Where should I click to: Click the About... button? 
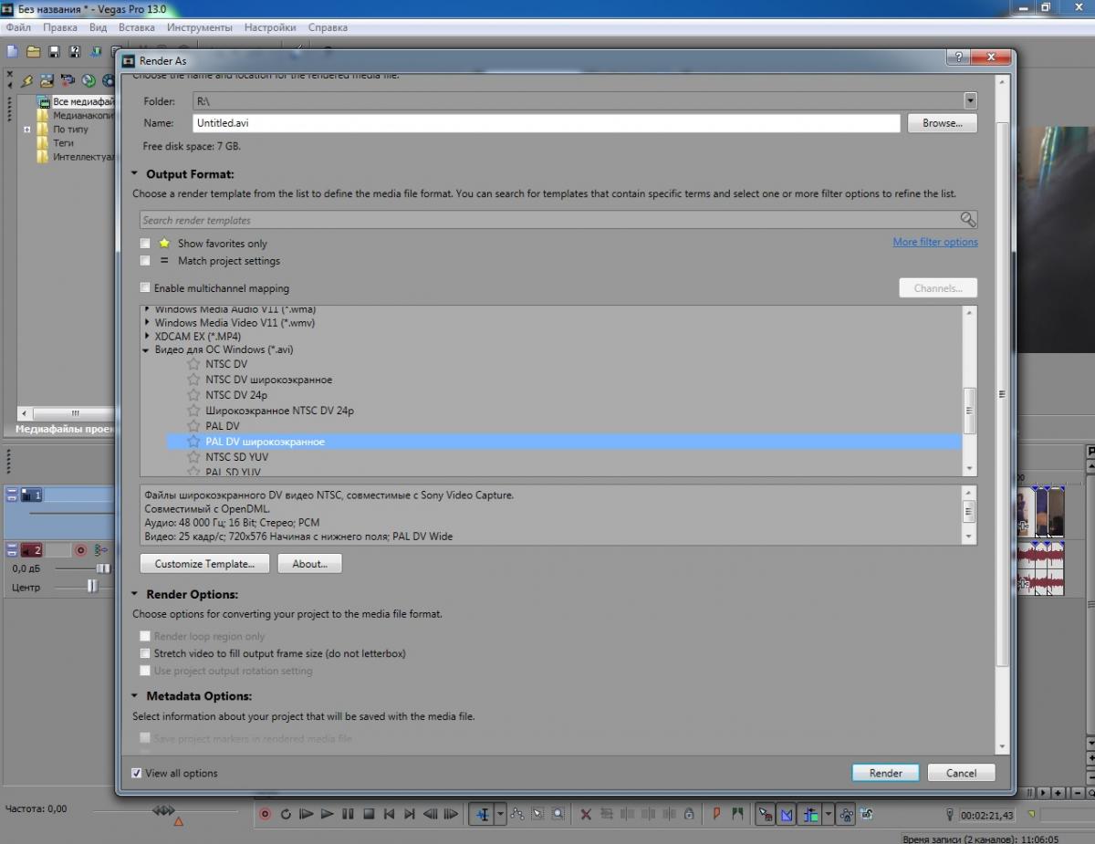[x=309, y=564]
